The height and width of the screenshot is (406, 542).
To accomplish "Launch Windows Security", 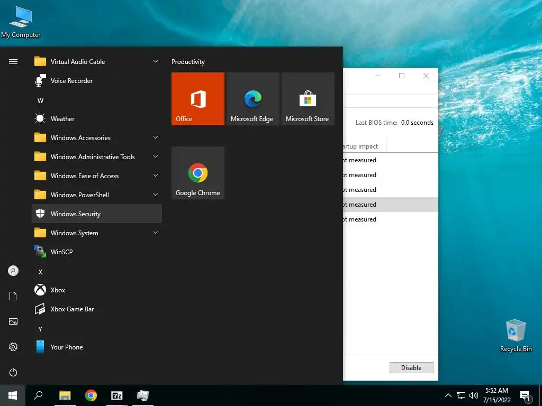I will (97, 214).
